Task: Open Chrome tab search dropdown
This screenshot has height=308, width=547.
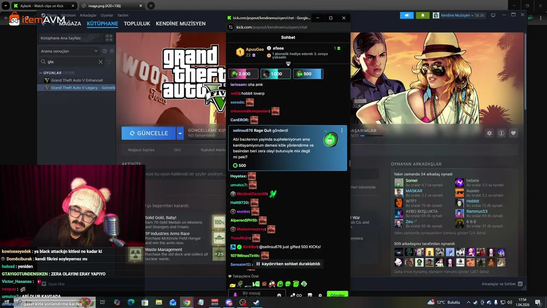Action: click(x=6, y=6)
